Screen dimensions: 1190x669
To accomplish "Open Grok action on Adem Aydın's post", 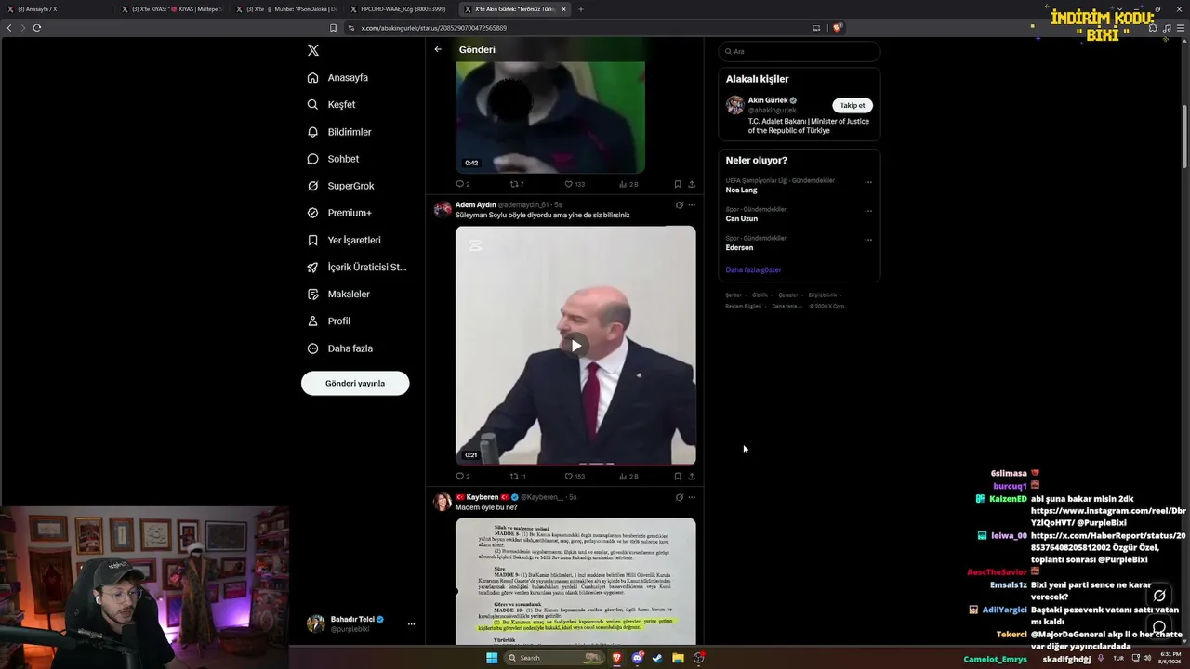I will tap(679, 204).
